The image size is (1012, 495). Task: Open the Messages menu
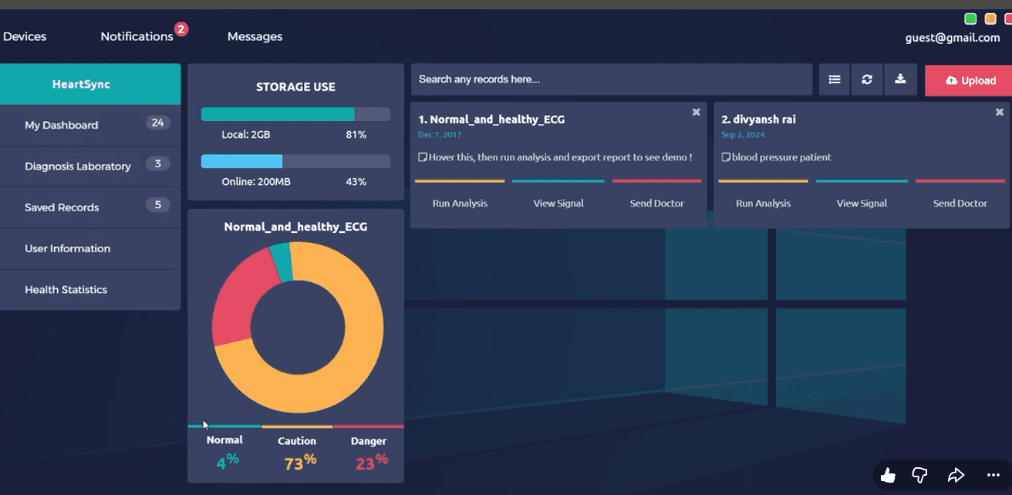[x=255, y=36]
